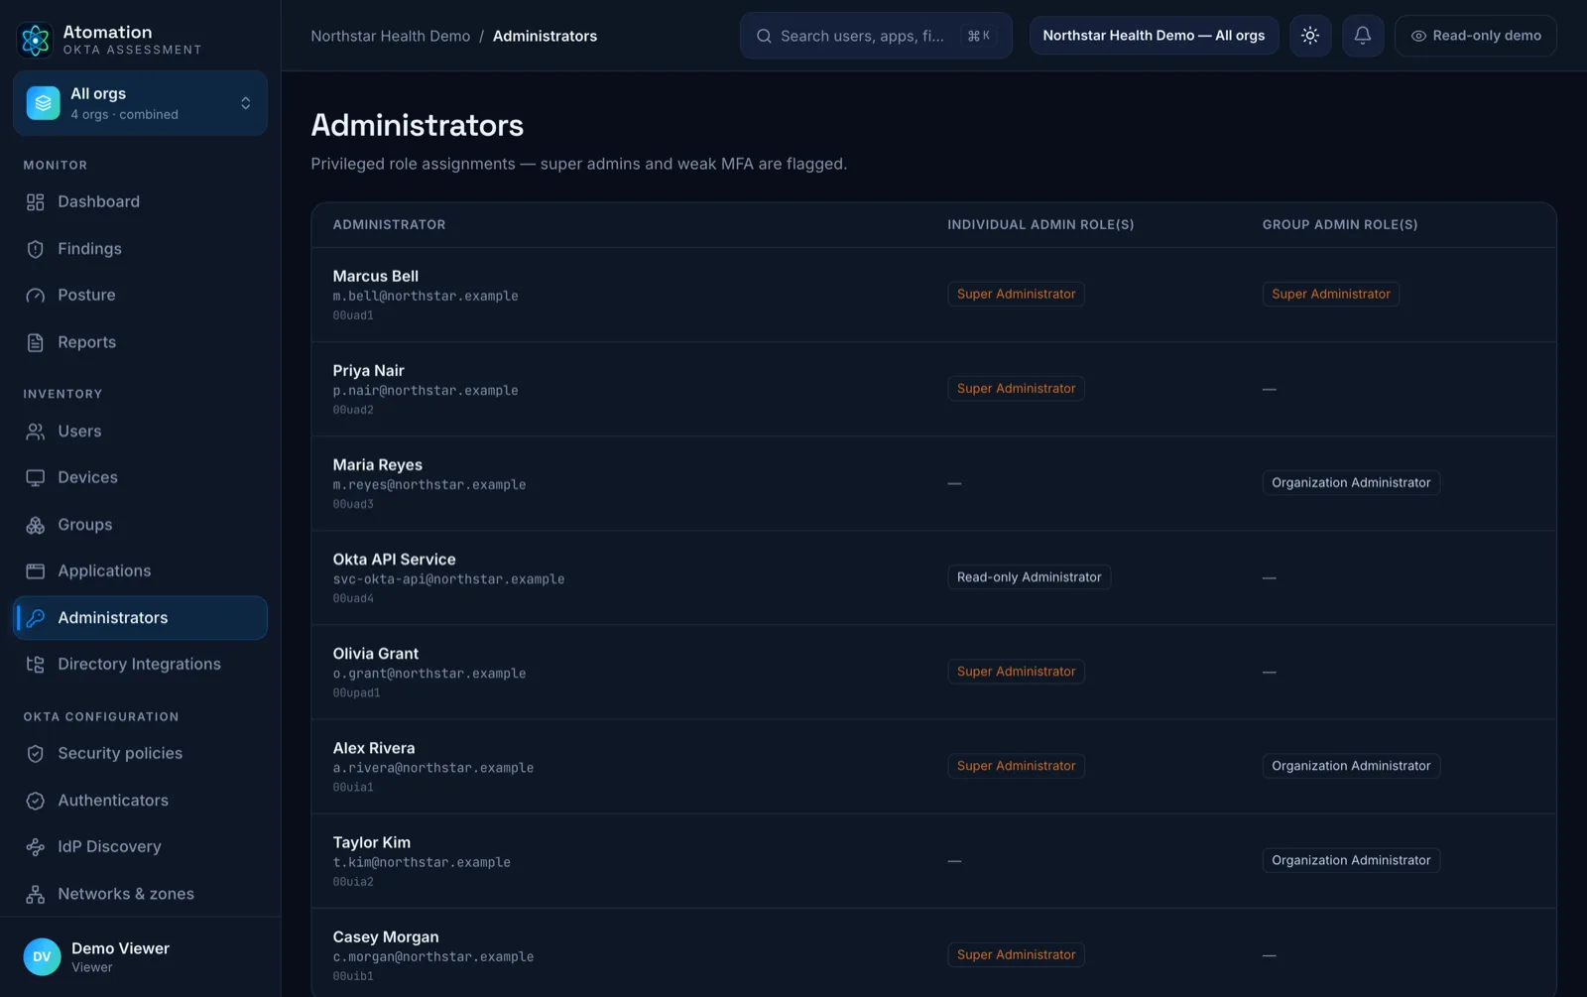Screen dimensions: 1587x997
Task: Go to the Findings section
Action: coord(141,249)
